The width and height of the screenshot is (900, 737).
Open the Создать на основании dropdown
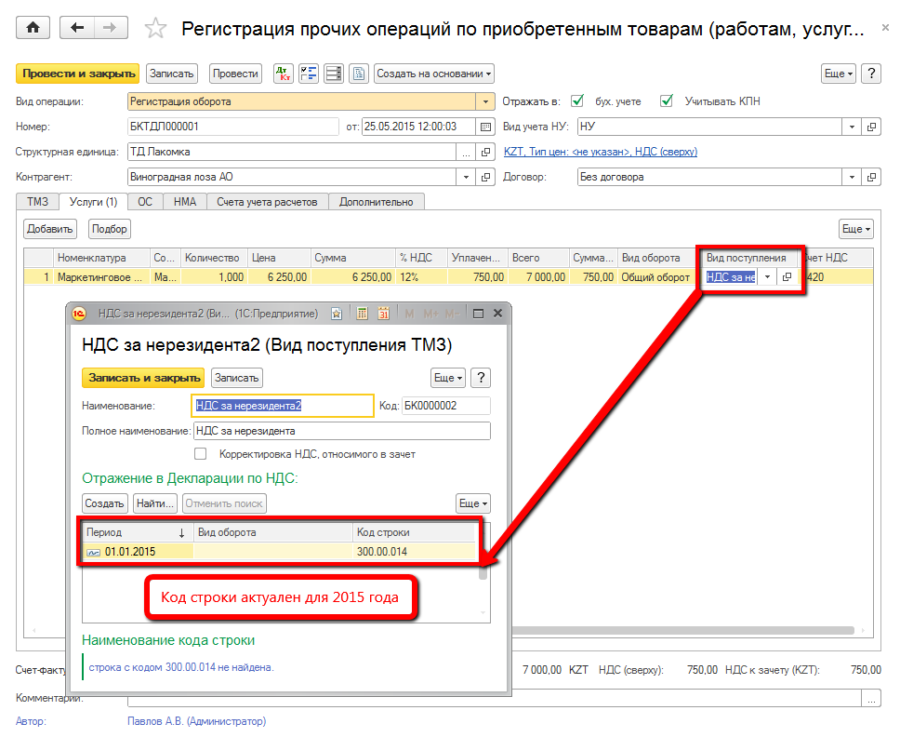coord(434,74)
